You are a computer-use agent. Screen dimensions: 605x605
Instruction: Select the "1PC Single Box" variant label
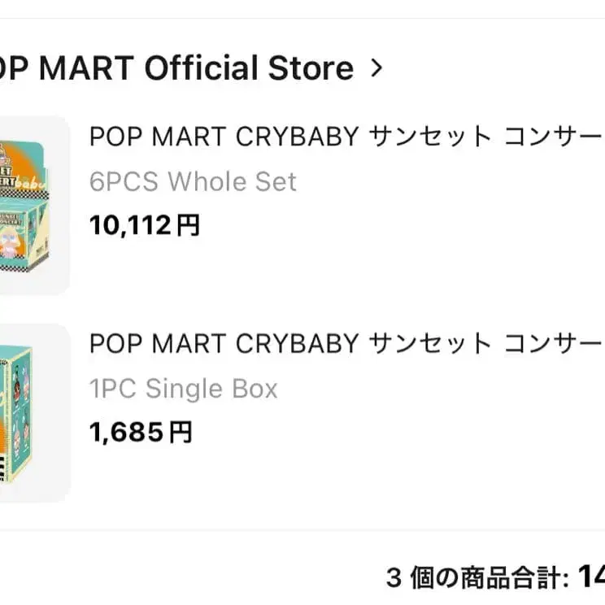(x=183, y=389)
